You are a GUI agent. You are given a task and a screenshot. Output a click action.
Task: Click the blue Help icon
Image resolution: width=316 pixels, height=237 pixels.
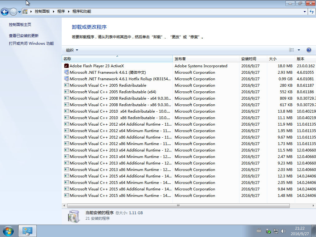point(309,50)
